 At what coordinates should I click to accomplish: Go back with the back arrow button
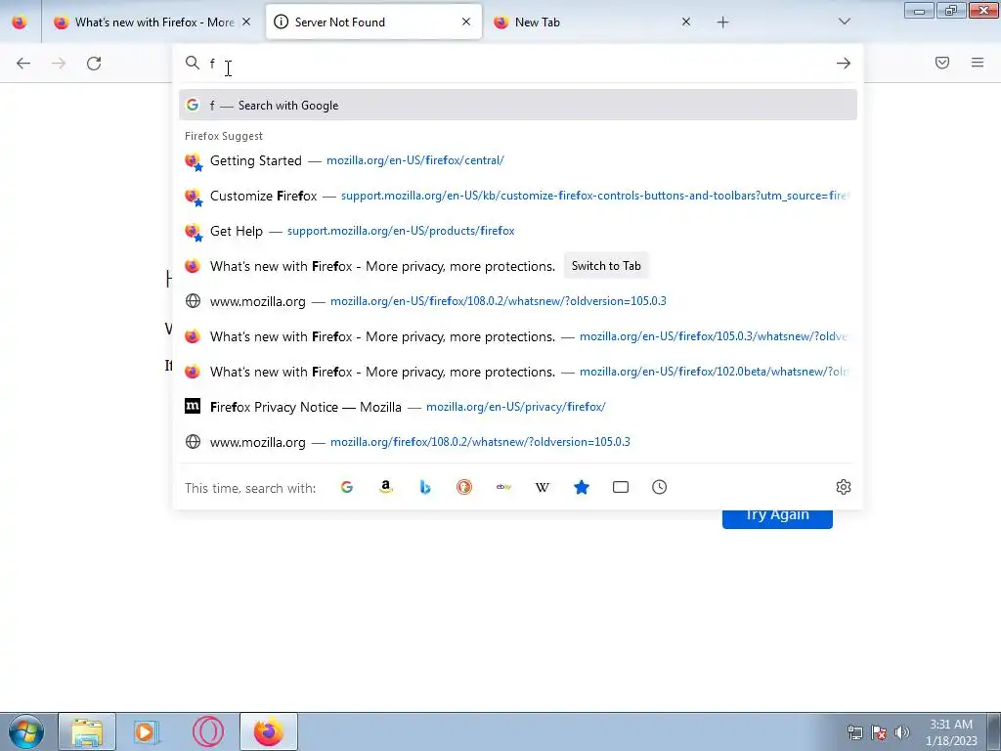coord(23,64)
